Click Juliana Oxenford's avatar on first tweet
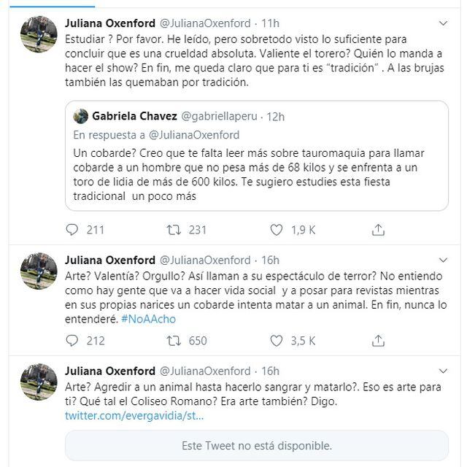The height and width of the screenshot is (467, 467). tap(39, 34)
